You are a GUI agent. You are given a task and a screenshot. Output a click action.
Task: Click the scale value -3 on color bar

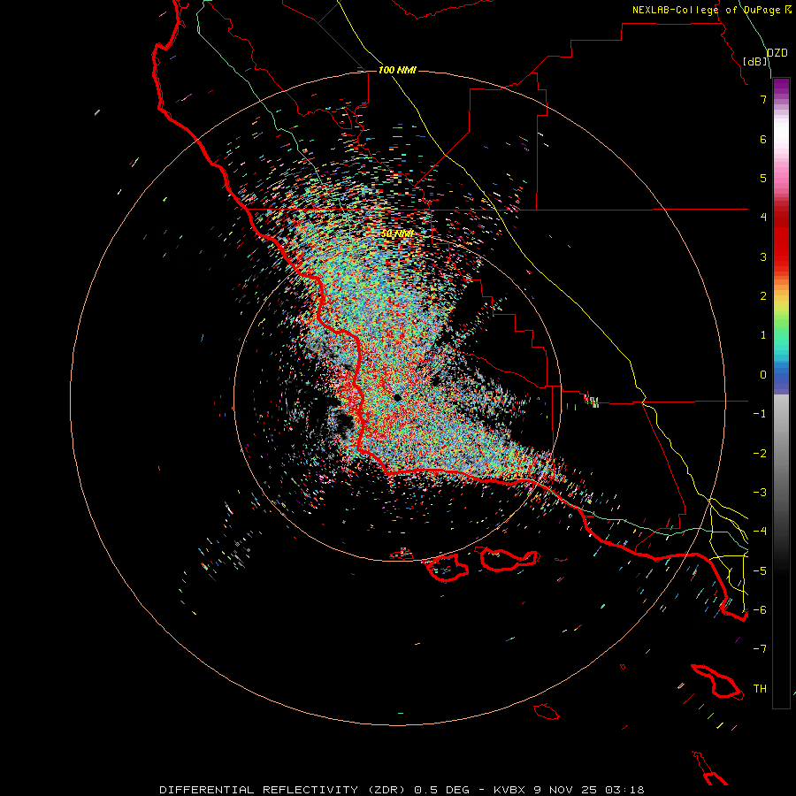point(760,493)
